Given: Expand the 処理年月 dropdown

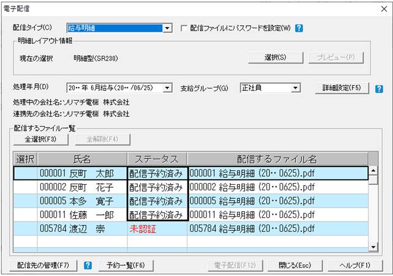Looking at the screenshot, I should (x=167, y=88).
